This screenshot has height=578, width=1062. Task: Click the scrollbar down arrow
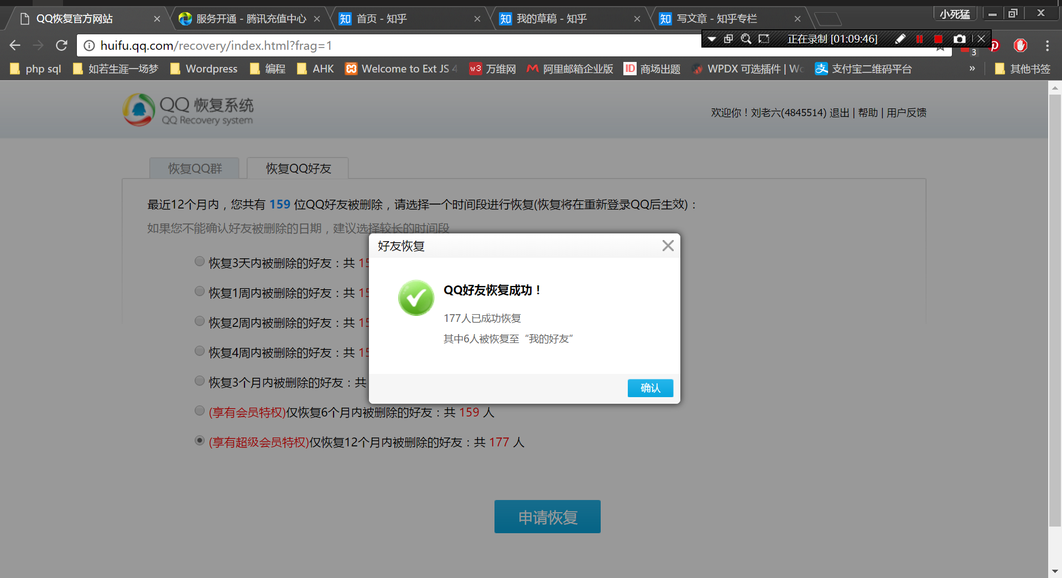point(1055,571)
